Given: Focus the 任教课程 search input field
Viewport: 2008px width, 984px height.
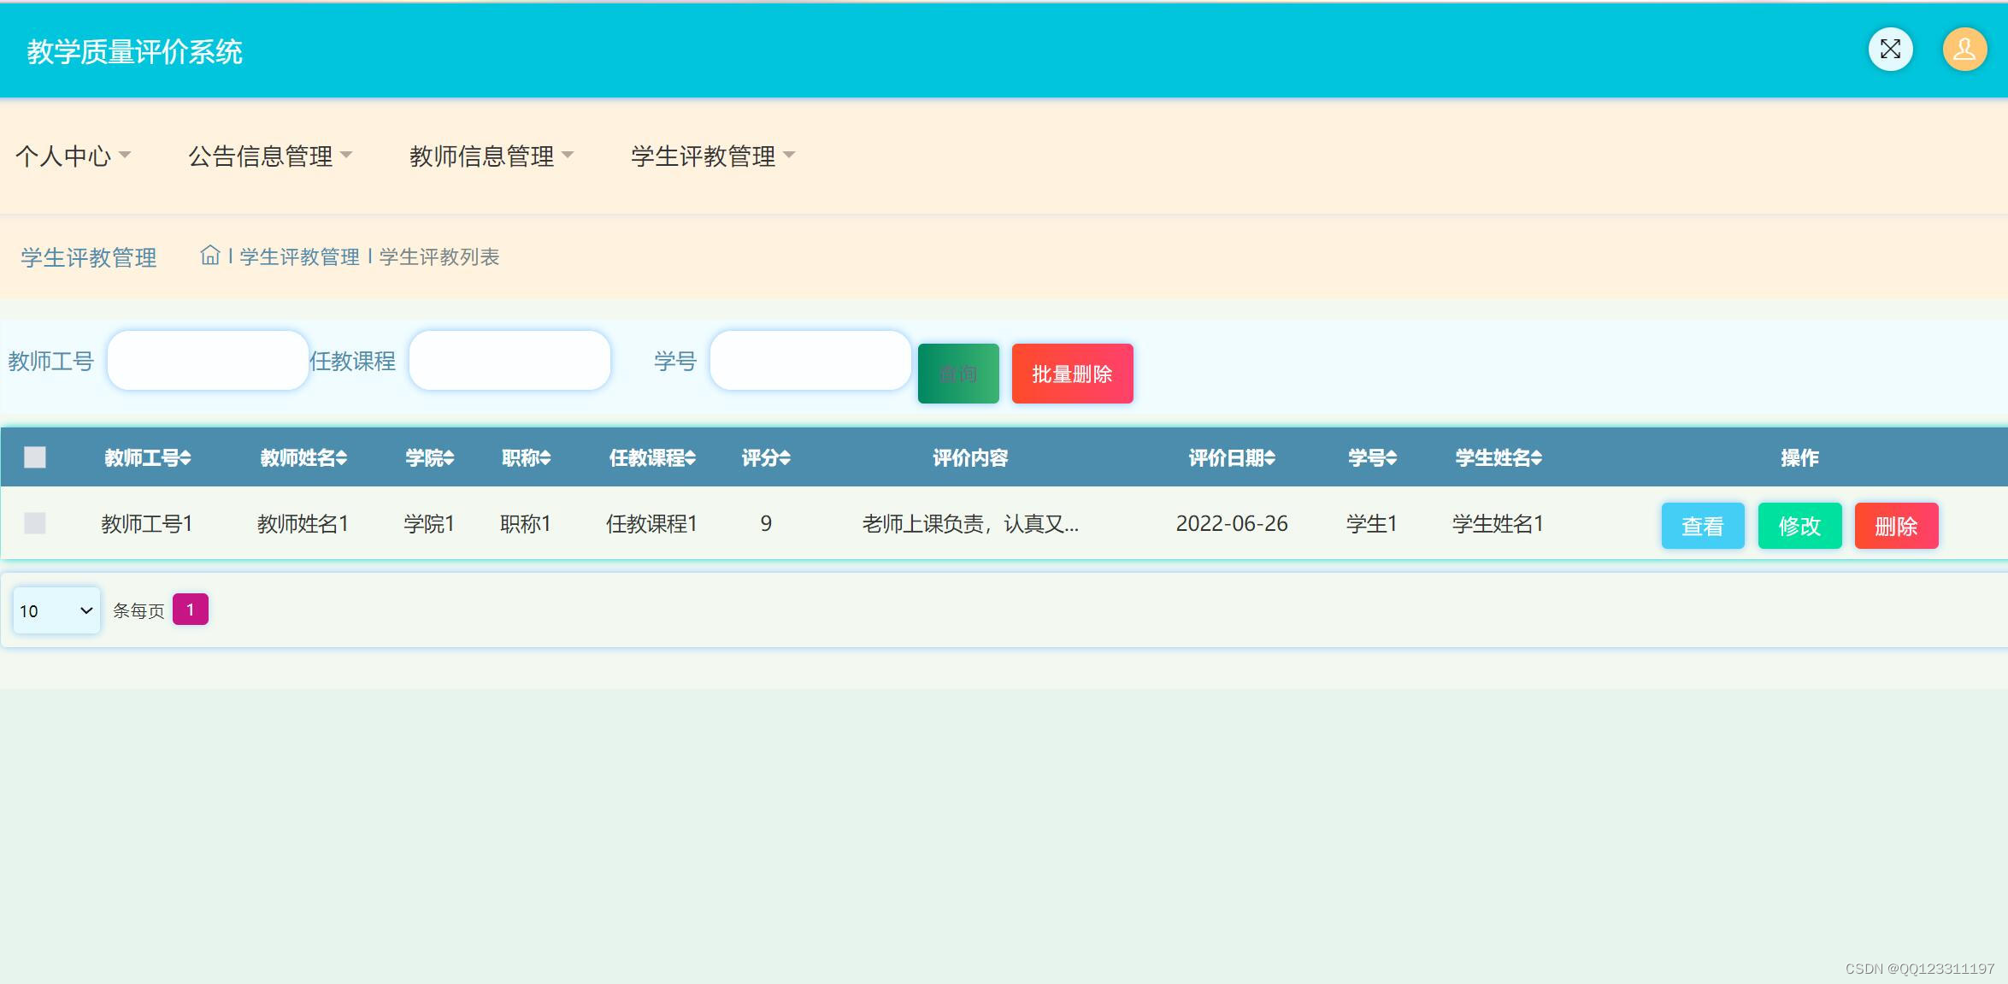Looking at the screenshot, I should point(509,361).
